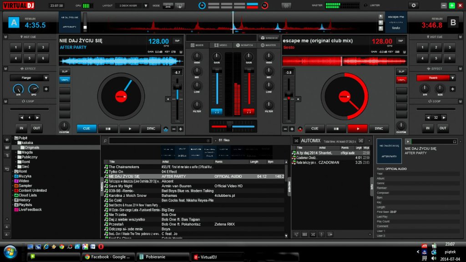Click the deck A letter badge
The width and height of the screenshot is (466, 262).
(14, 22)
